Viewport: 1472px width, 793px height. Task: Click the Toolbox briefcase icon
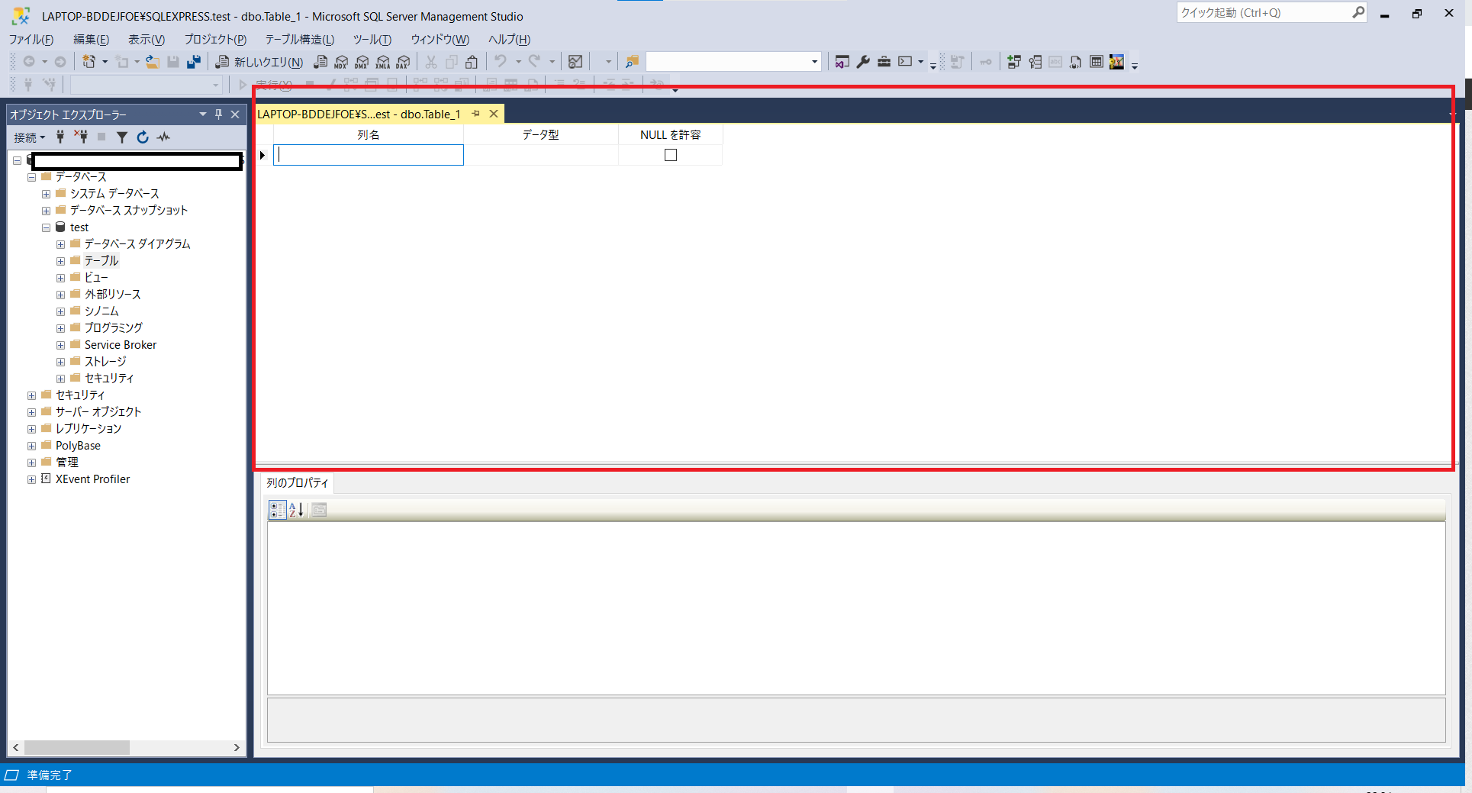tap(884, 62)
